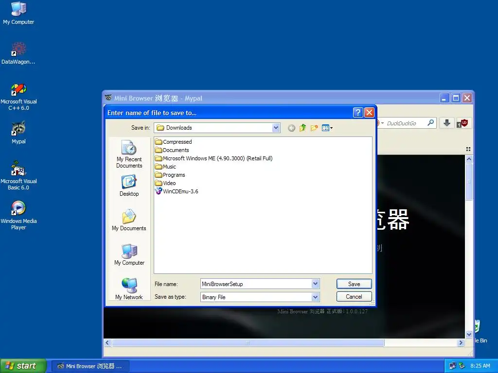Select Microsoft Windows ME (4.90.3000) folder

pyautogui.click(x=214, y=158)
